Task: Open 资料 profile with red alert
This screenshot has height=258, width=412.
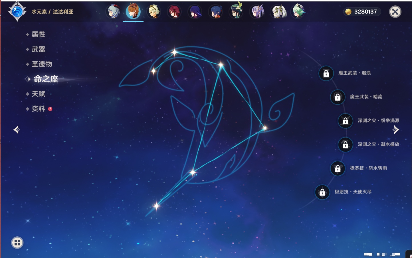Action: [38, 109]
